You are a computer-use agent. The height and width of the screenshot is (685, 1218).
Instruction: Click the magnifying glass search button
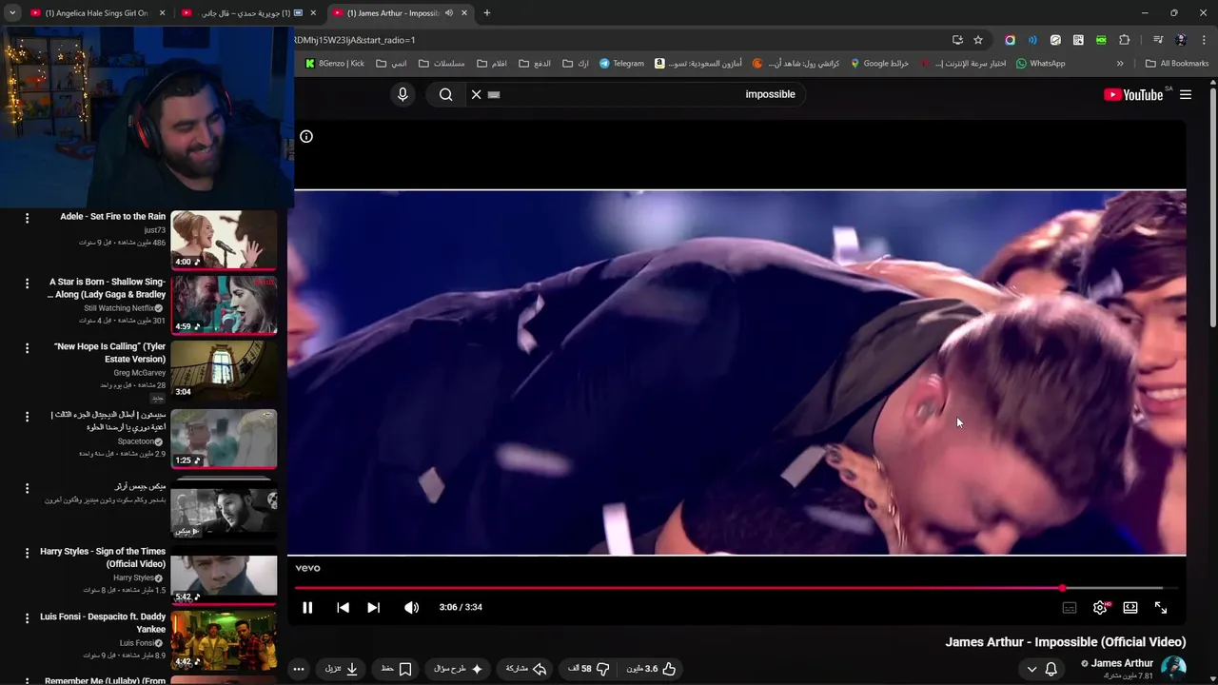tap(445, 94)
